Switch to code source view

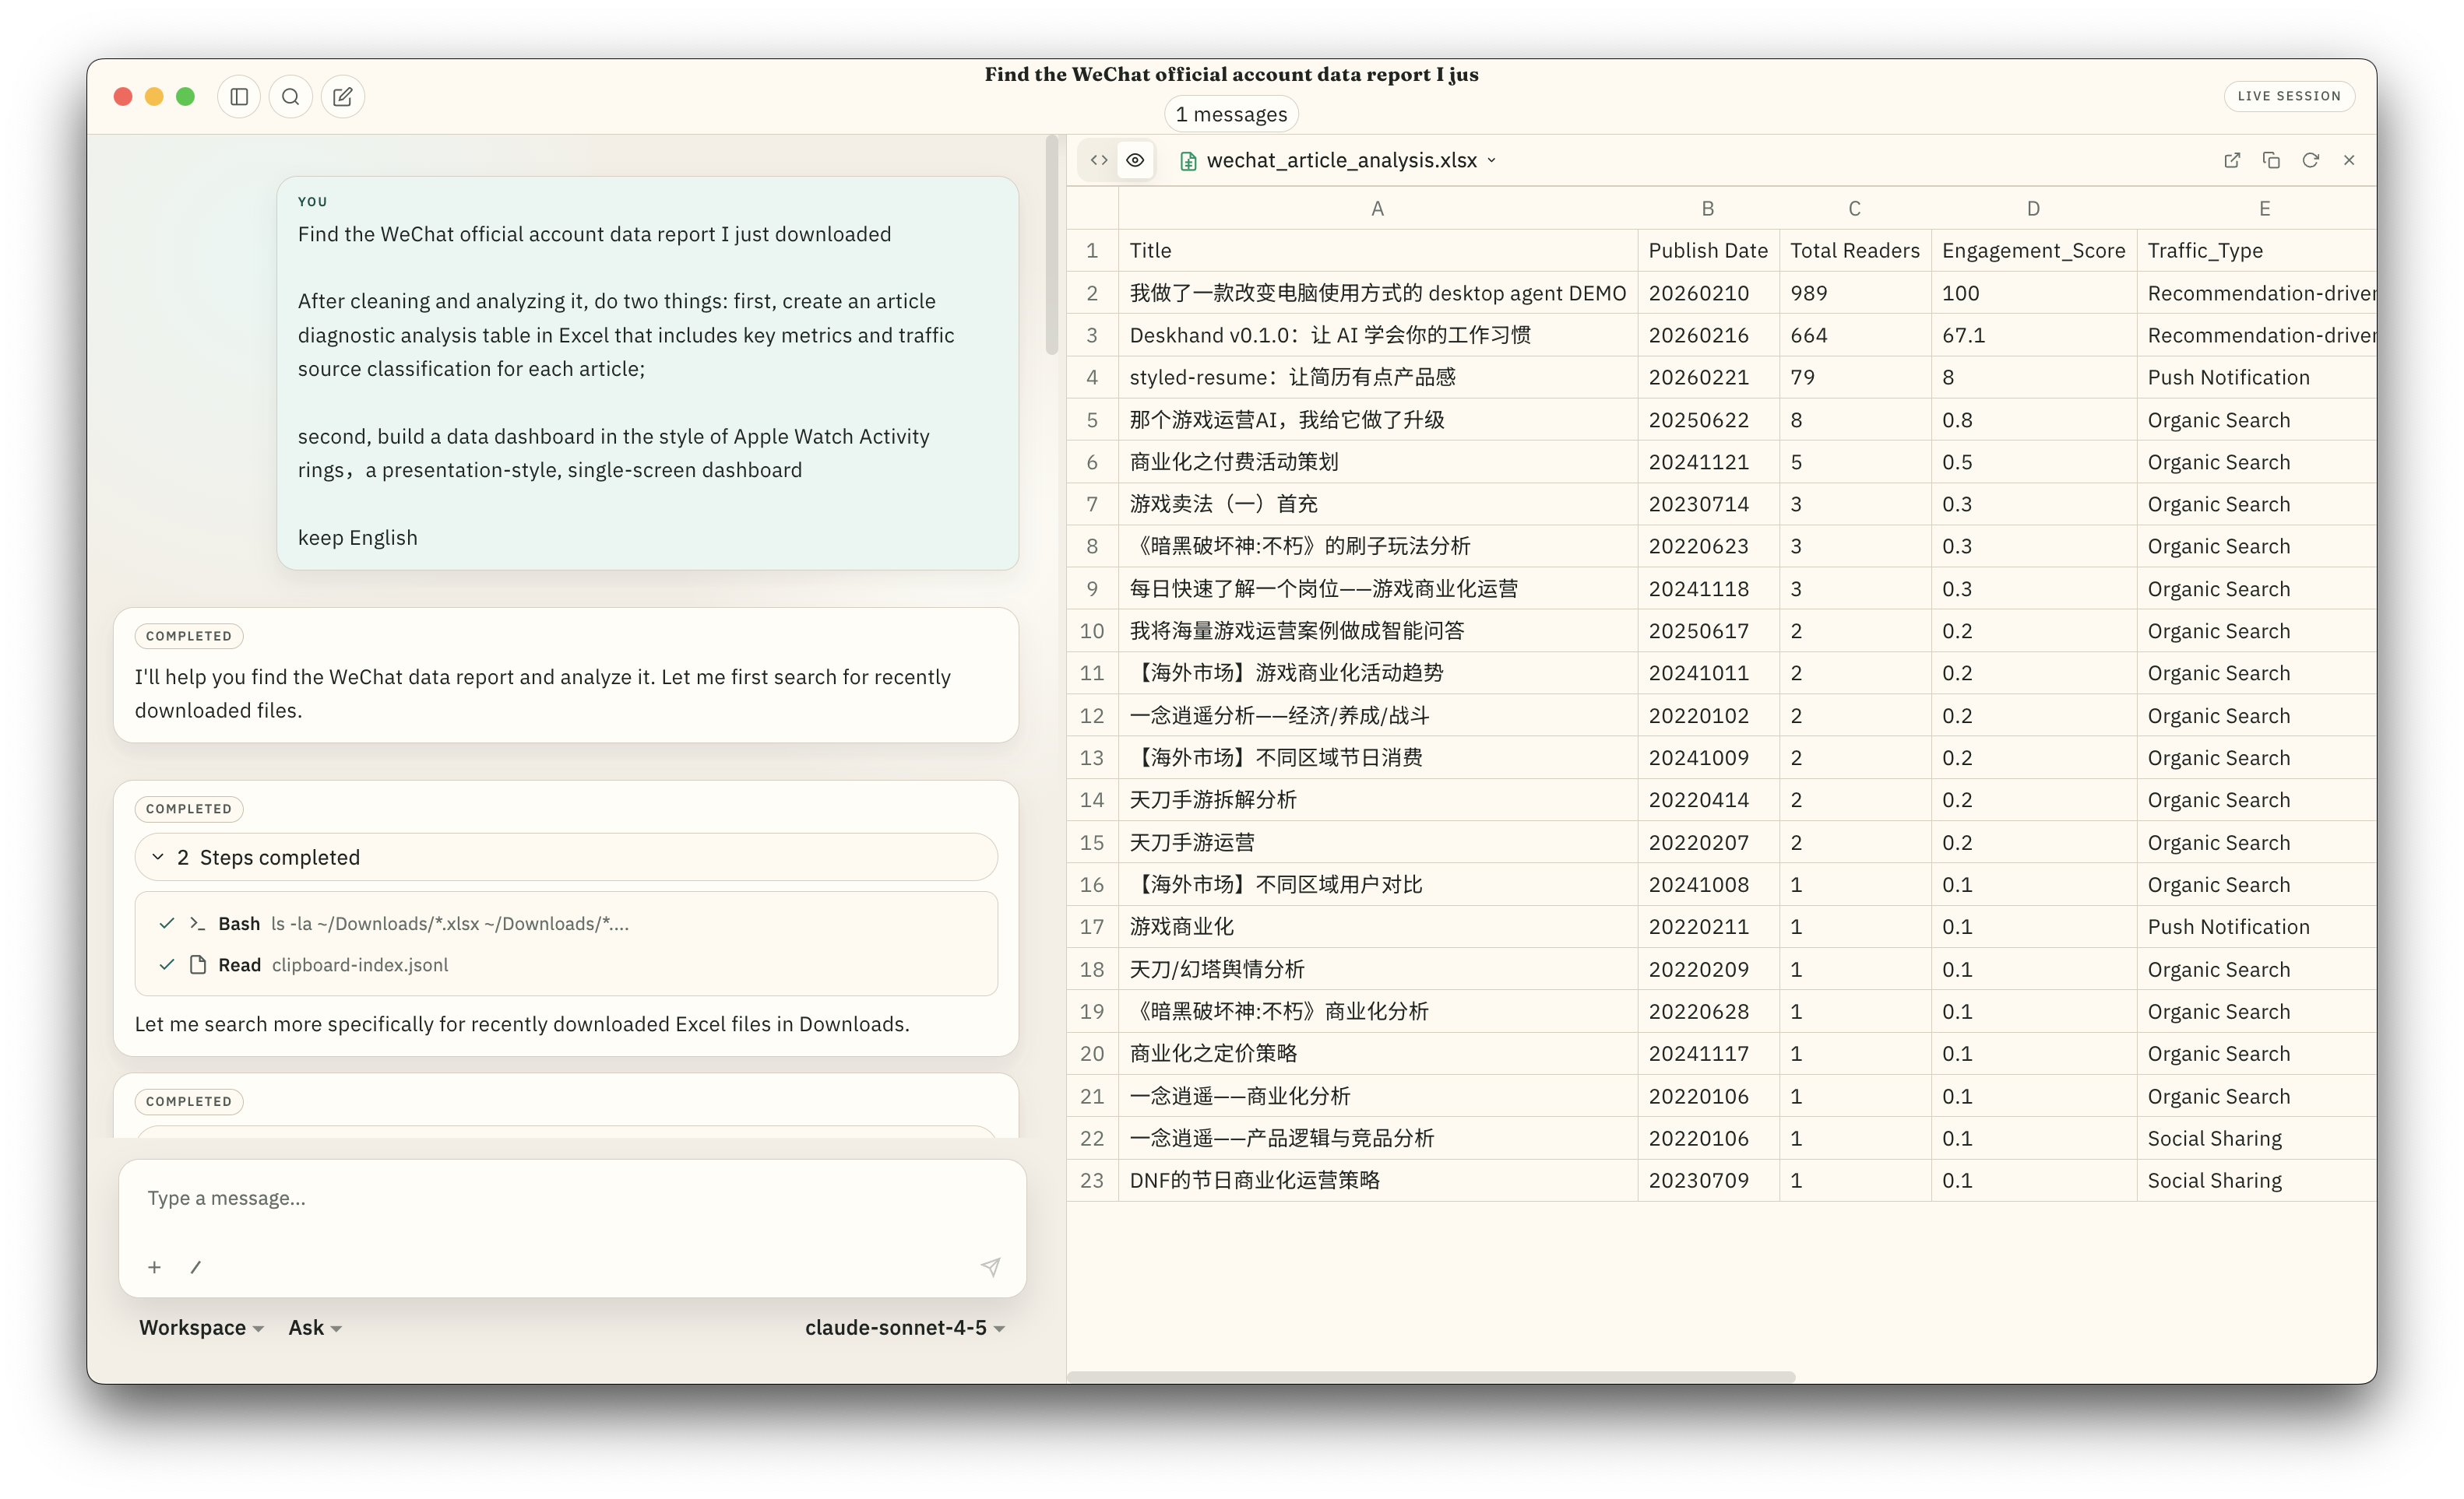(1099, 160)
